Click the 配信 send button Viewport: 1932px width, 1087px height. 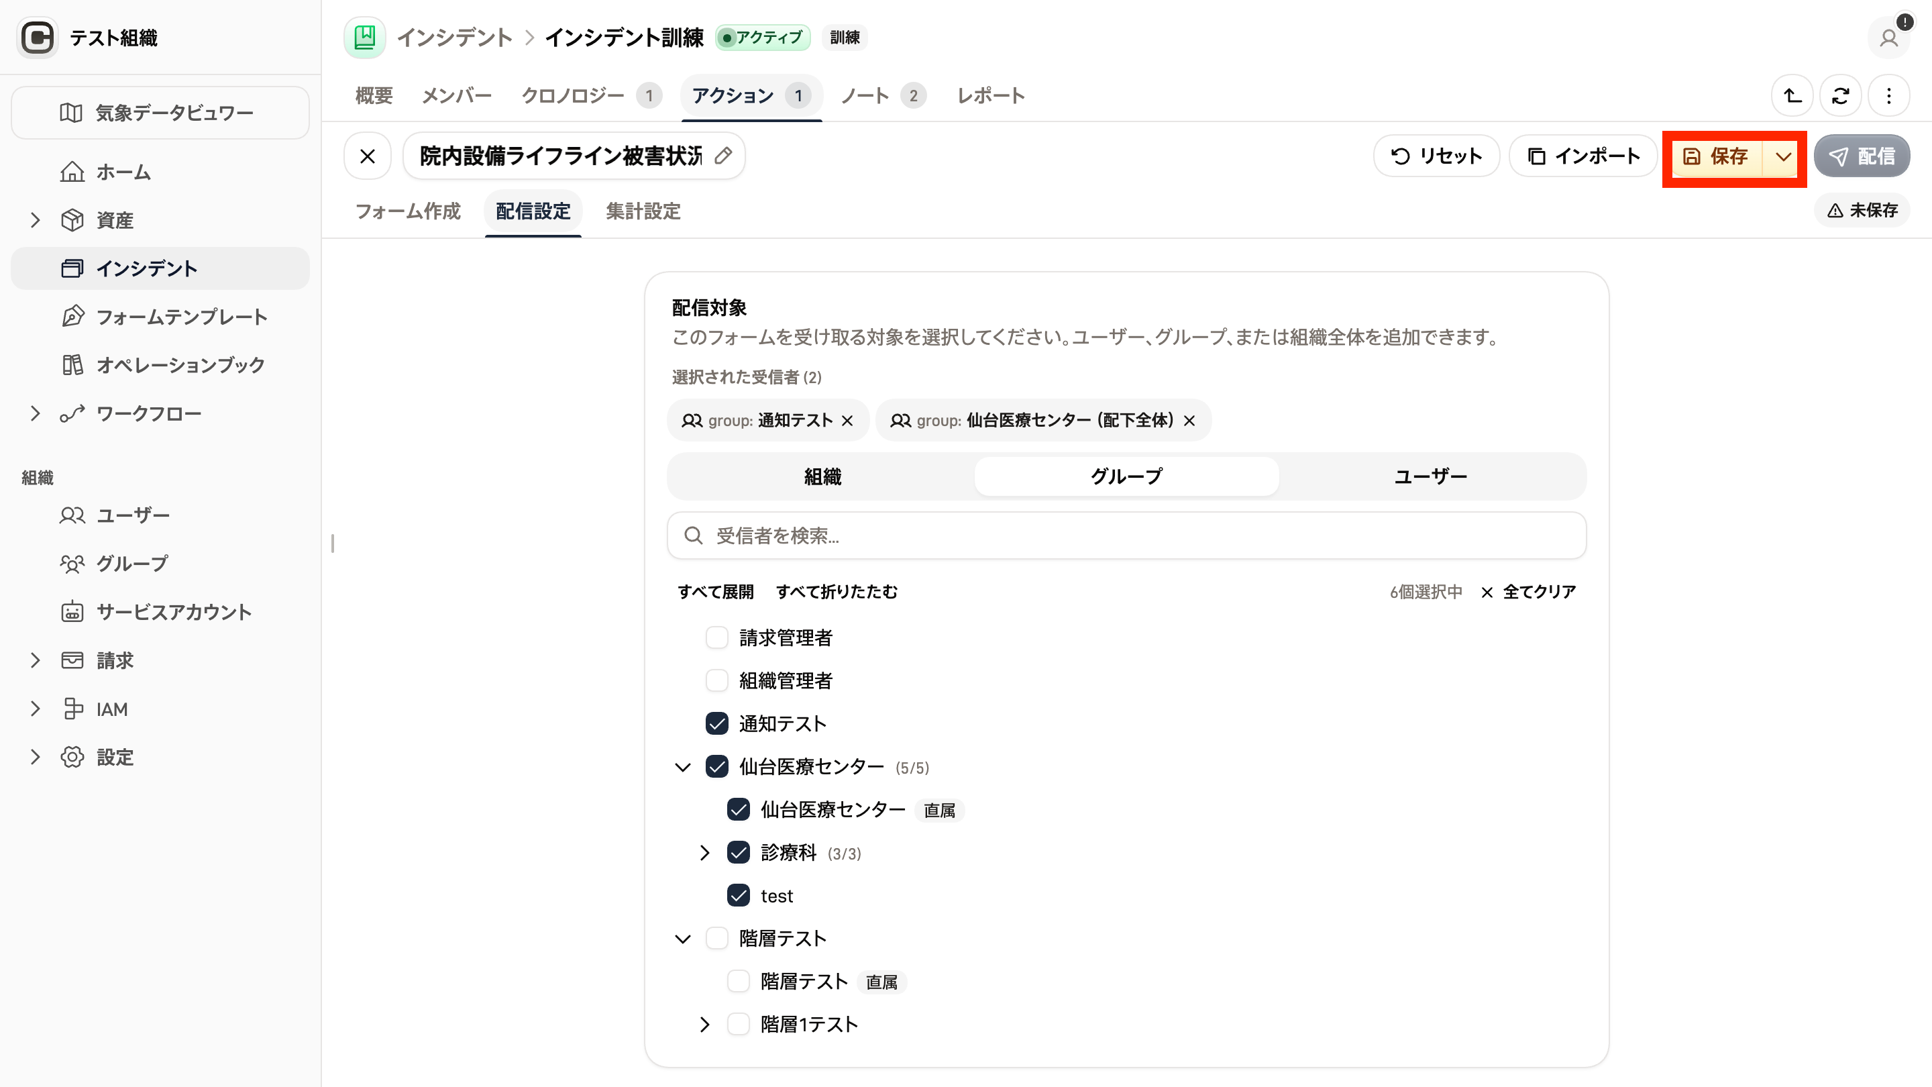(1862, 156)
